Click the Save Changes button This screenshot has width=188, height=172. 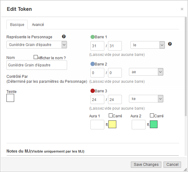(146, 165)
